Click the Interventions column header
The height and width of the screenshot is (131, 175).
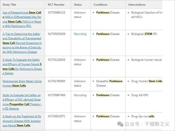pos(137,5)
